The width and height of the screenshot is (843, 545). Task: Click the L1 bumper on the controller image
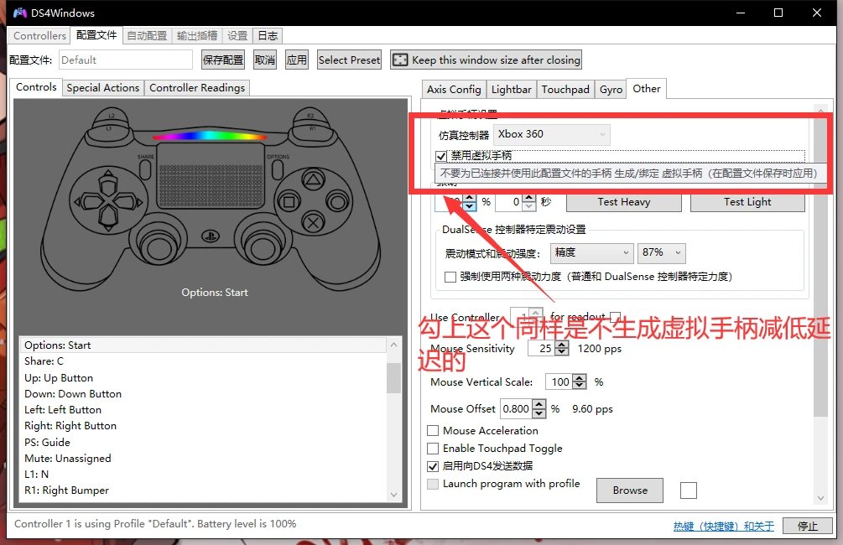[x=110, y=129]
